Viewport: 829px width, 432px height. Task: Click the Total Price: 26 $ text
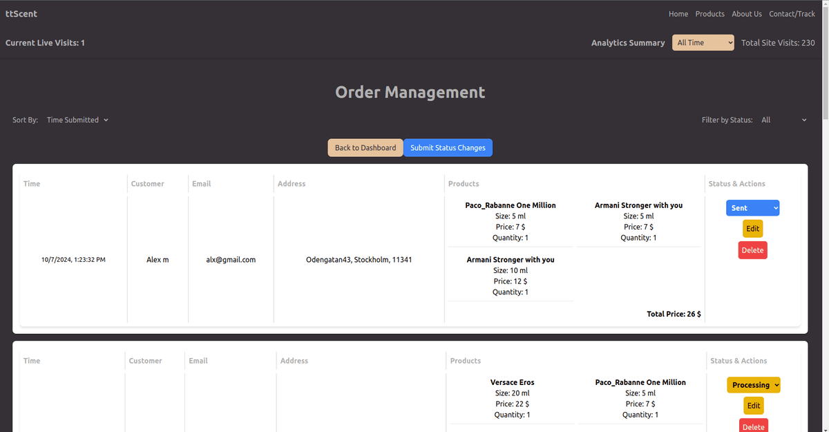(x=674, y=314)
